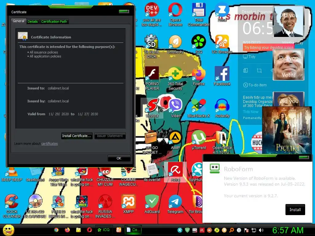
Task: Open the Dev-C++ desktop icon
Action: click(x=152, y=15)
